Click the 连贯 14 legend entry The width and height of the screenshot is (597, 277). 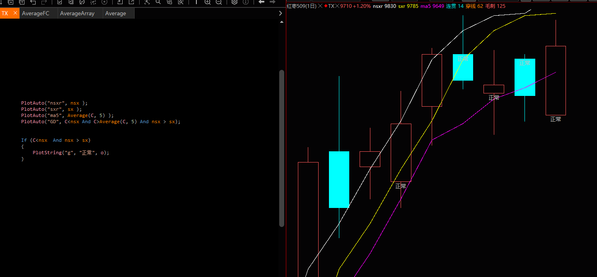[455, 6]
